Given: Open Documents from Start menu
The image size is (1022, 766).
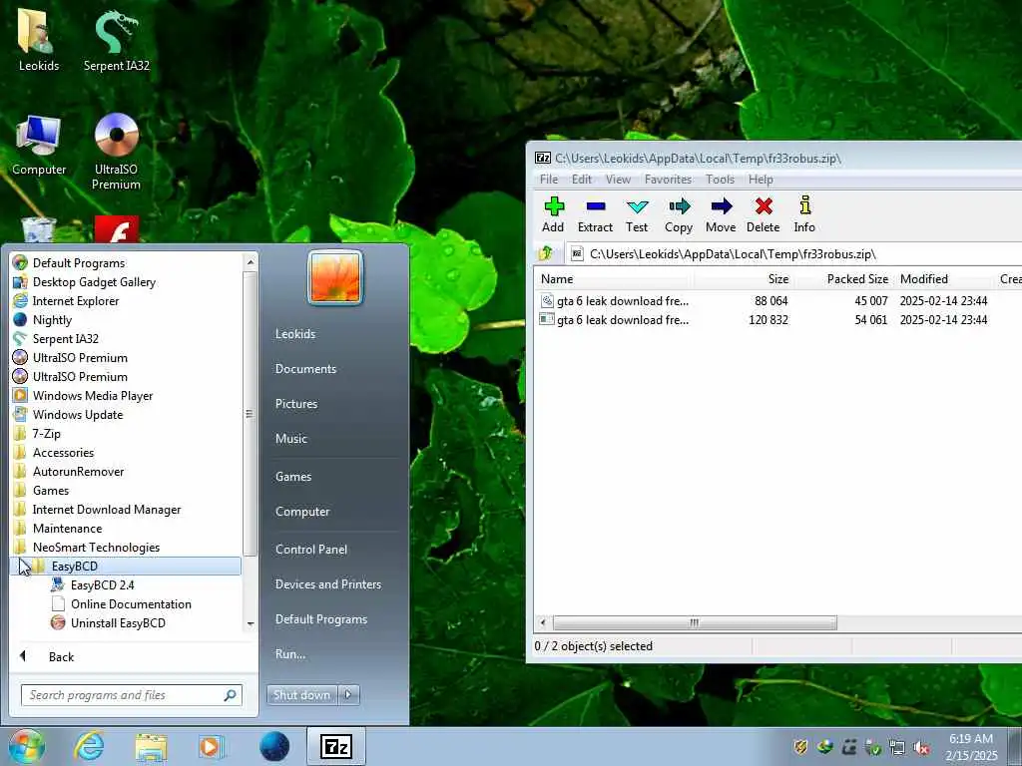Looking at the screenshot, I should coord(305,369).
